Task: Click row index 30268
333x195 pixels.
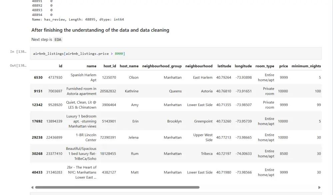Action: [37, 154]
